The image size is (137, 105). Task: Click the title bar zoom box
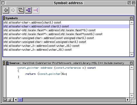129,3
